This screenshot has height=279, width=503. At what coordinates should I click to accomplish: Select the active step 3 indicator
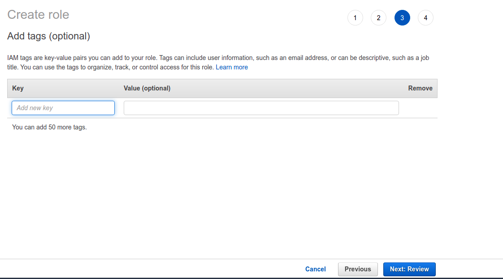402,18
